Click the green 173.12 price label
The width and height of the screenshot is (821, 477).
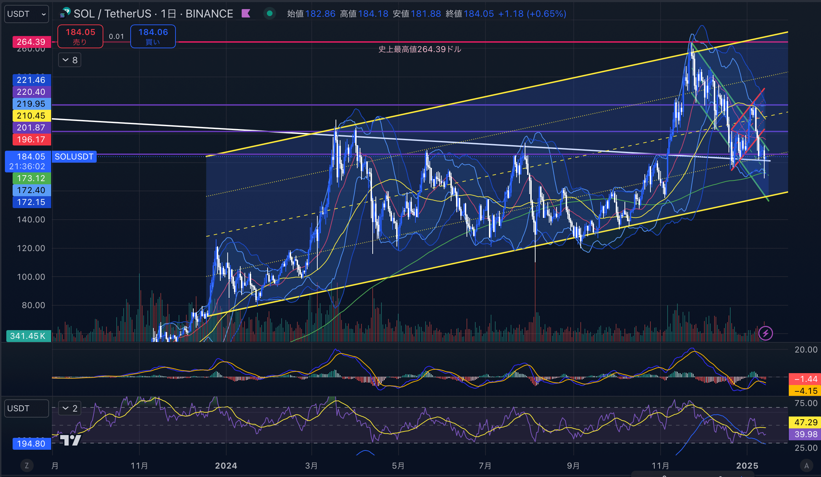[x=32, y=178]
